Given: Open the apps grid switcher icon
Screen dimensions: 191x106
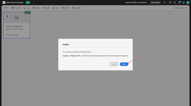Looking at the screenshot, I should 183,3.
